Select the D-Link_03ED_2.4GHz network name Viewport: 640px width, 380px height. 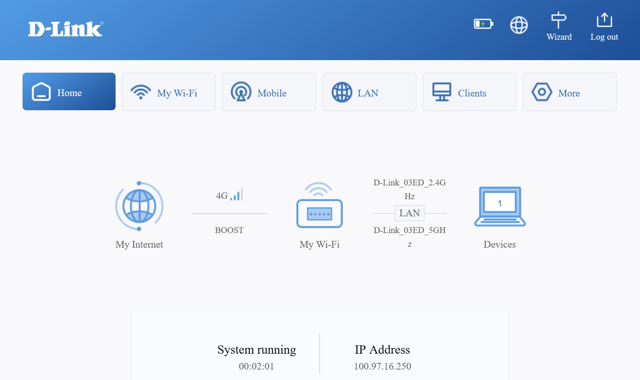(409, 189)
